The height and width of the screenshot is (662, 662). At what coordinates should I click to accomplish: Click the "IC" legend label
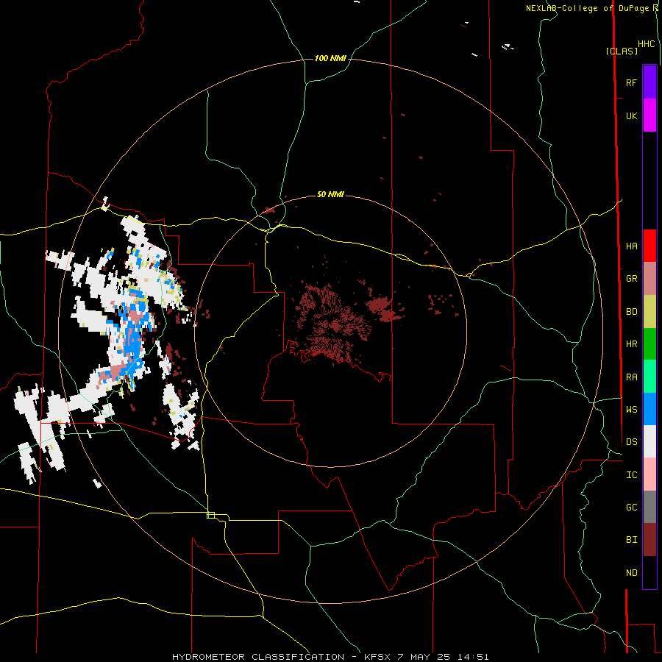[x=631, y=475]
